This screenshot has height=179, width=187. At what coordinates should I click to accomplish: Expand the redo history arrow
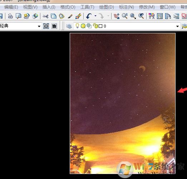pos(108,16)
